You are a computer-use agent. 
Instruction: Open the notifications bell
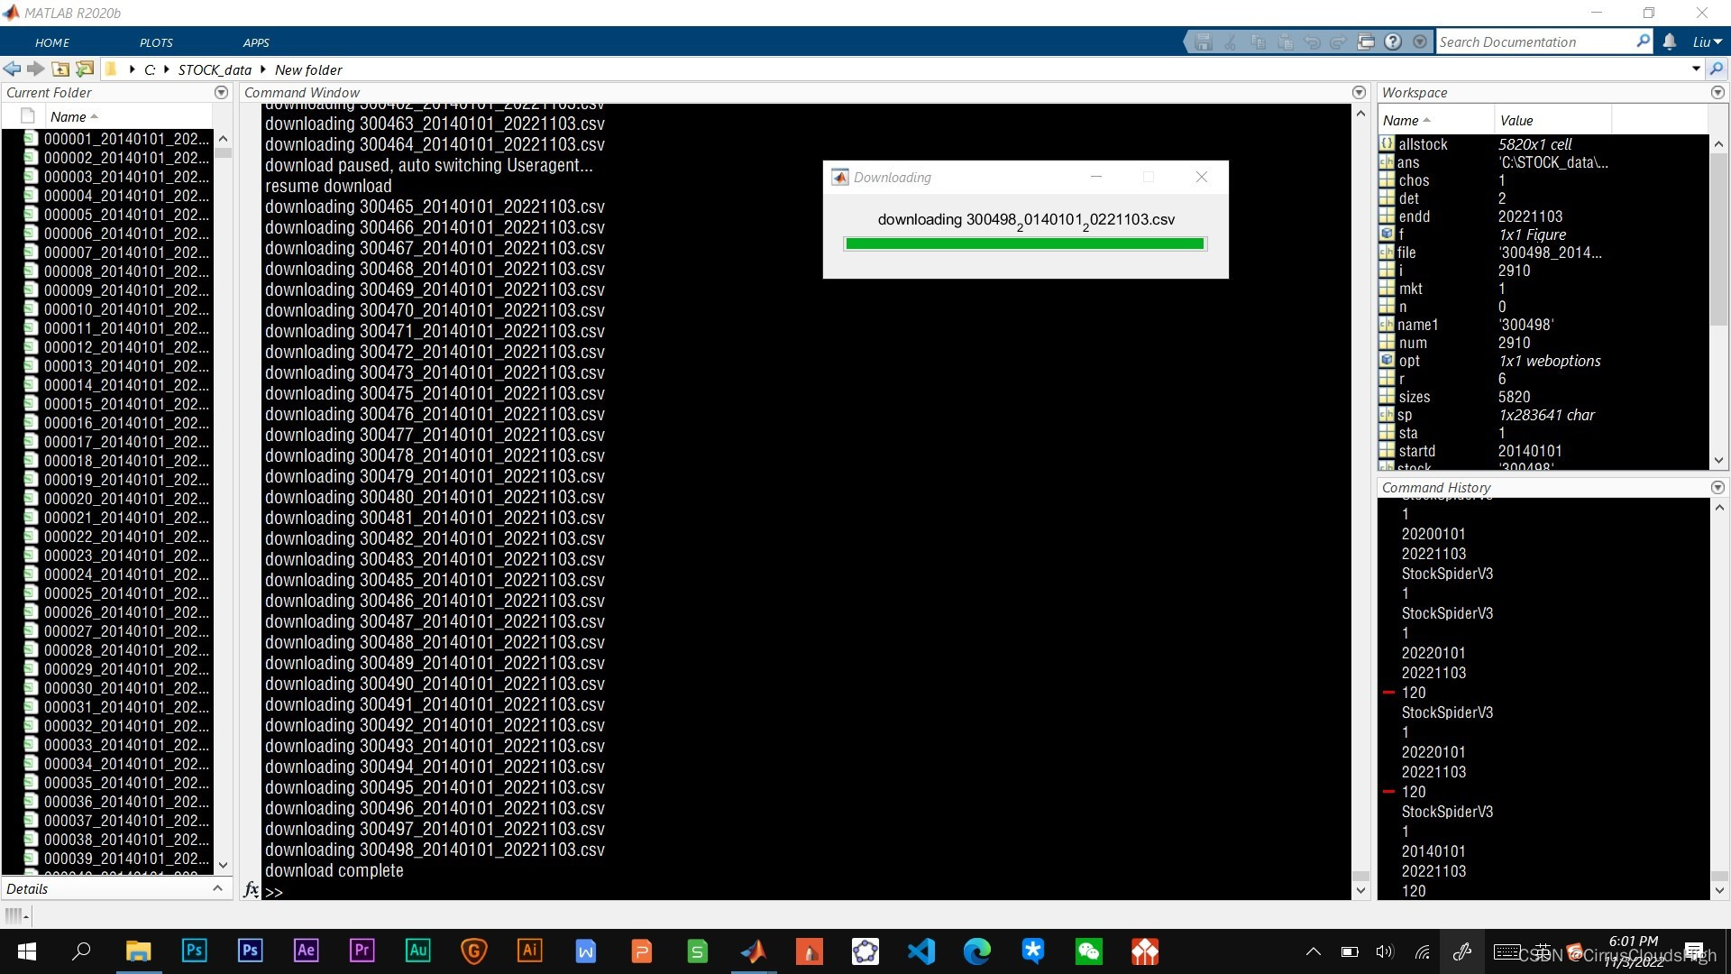pos(1670,42)
